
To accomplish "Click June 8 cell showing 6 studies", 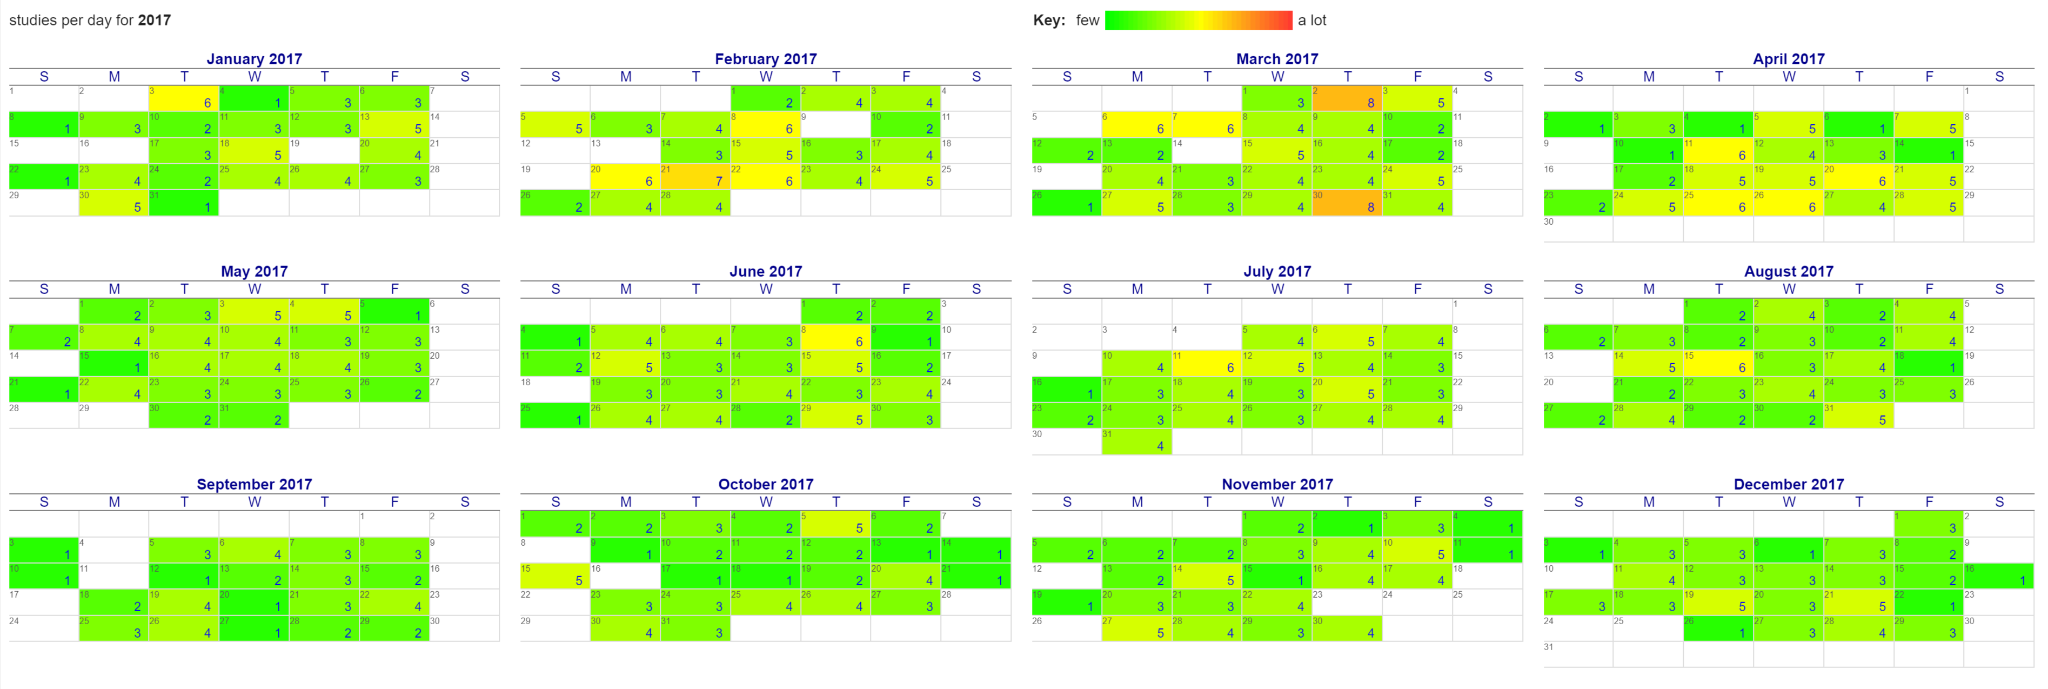I will 835,337.
